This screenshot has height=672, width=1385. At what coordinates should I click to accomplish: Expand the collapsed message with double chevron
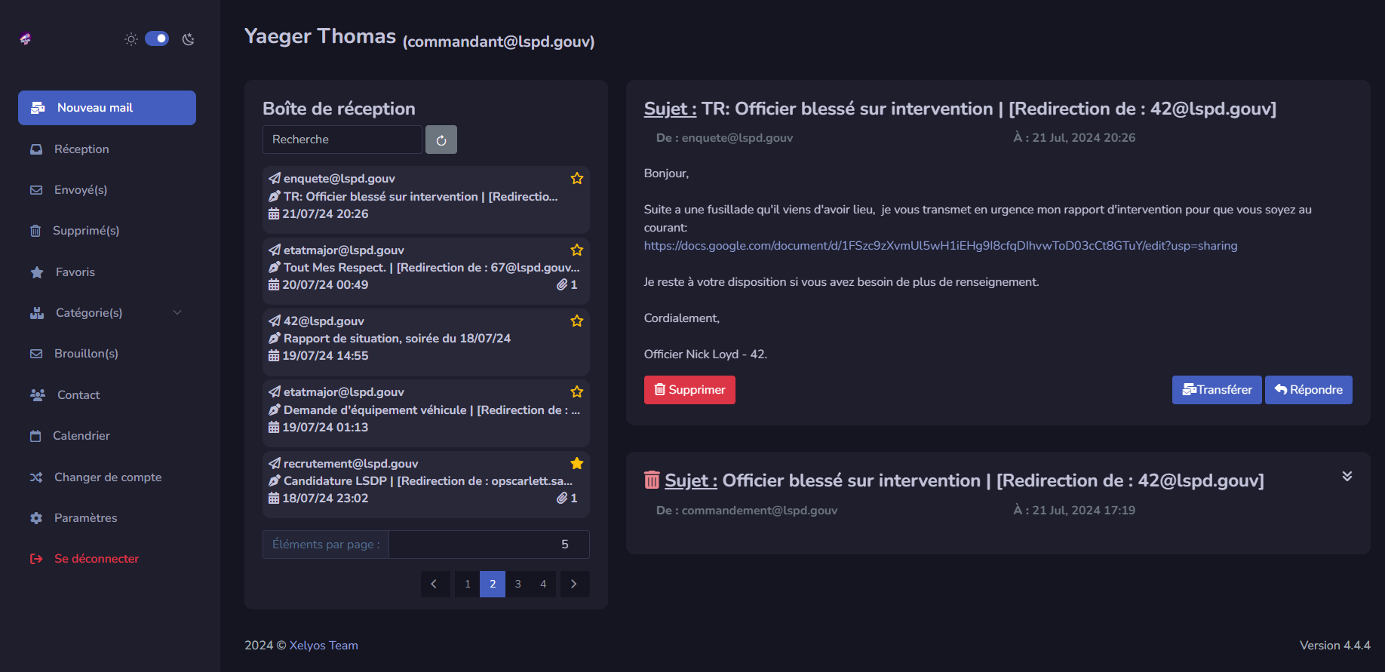(x=1347, y=477)
